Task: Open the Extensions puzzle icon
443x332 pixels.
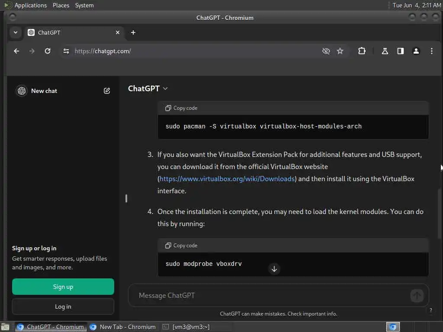Action: pyautogui.click(x=362, y=51)
